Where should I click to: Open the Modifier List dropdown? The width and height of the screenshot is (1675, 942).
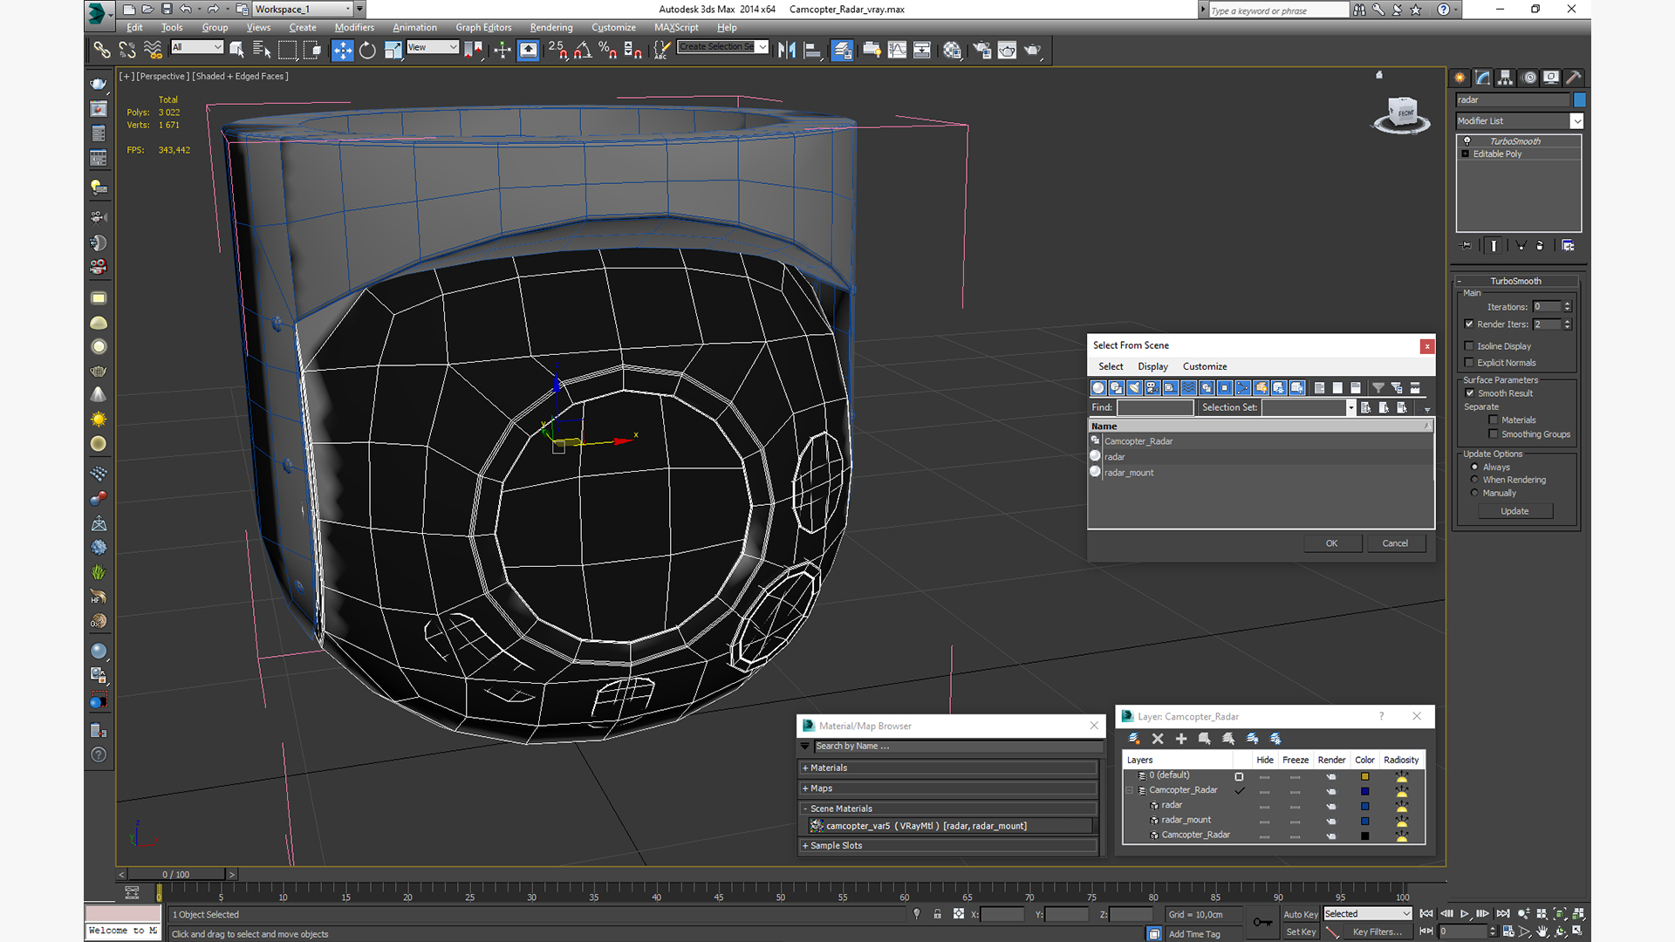click(1519, 121)
